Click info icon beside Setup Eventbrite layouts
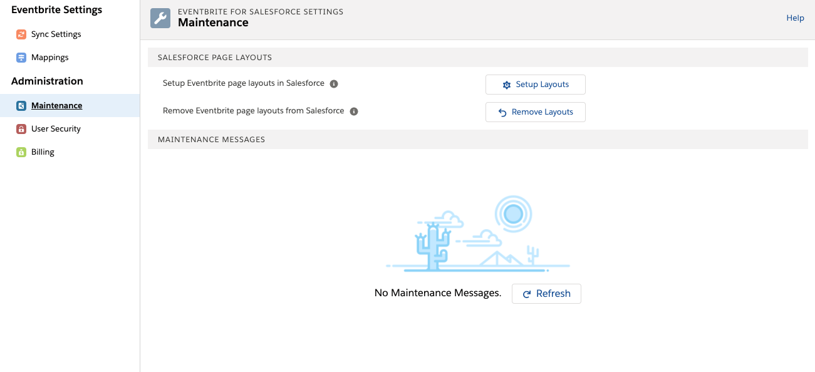815x372 pixels. tap(334, 84)
